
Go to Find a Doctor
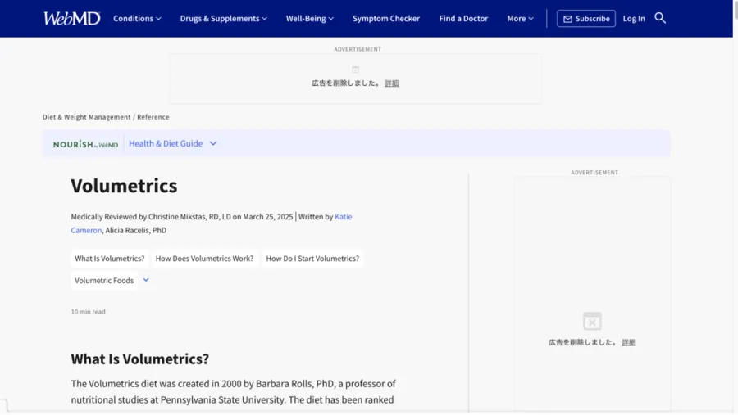click(x=463, y=18)
